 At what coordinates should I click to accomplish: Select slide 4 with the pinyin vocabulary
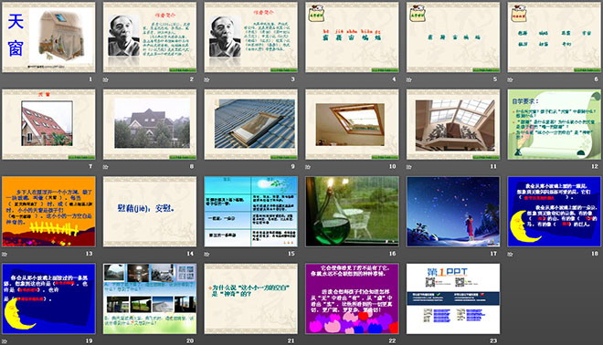click(352, 37)
